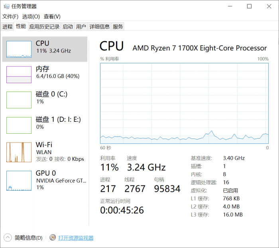
Task: Select the 内存 memory graph thumbnail
Action: click(x=19, y=74)
